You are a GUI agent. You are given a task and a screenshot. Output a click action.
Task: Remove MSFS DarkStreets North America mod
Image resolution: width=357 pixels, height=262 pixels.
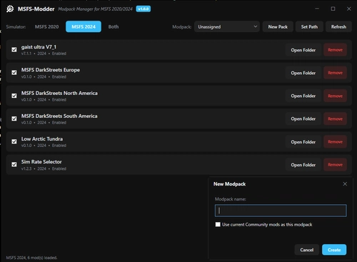[x=335, y=96]
